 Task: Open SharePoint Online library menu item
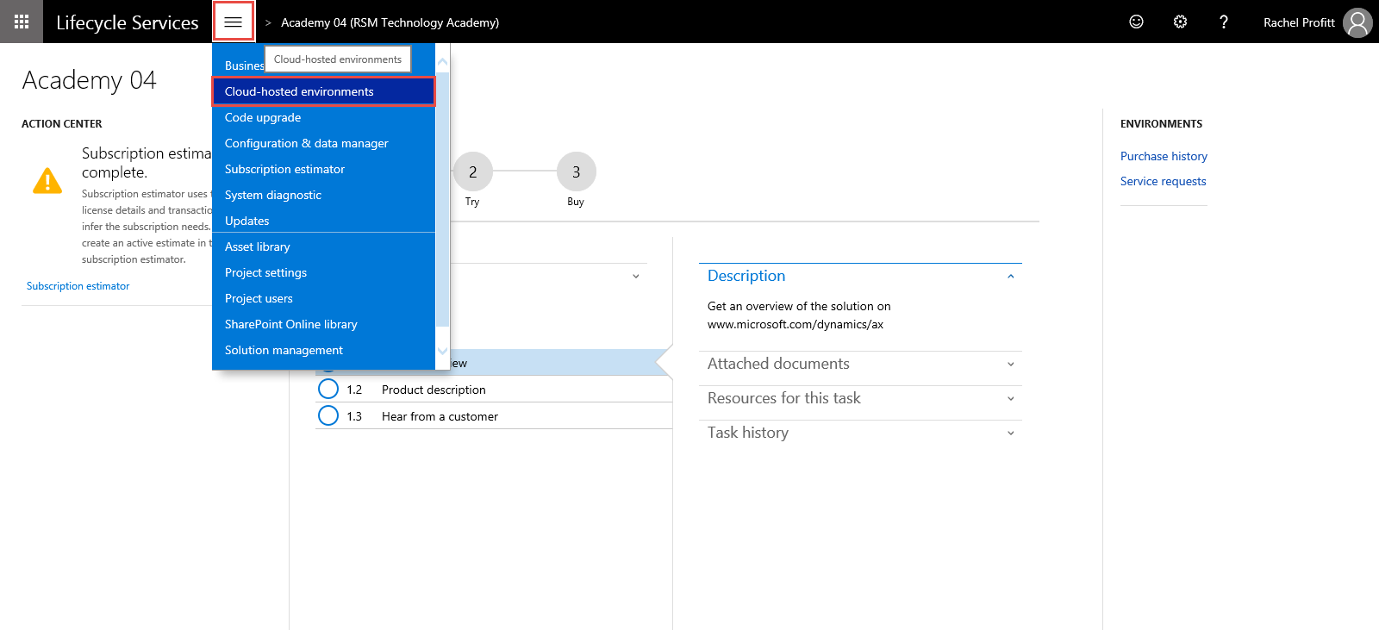pyautogui.click(x=323, y=324)
